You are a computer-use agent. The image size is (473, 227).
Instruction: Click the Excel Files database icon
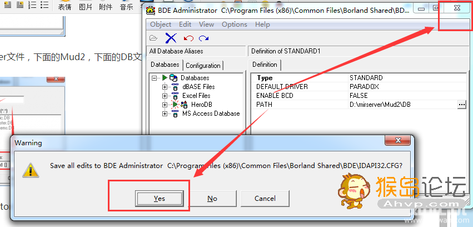(x=175, y=96)
